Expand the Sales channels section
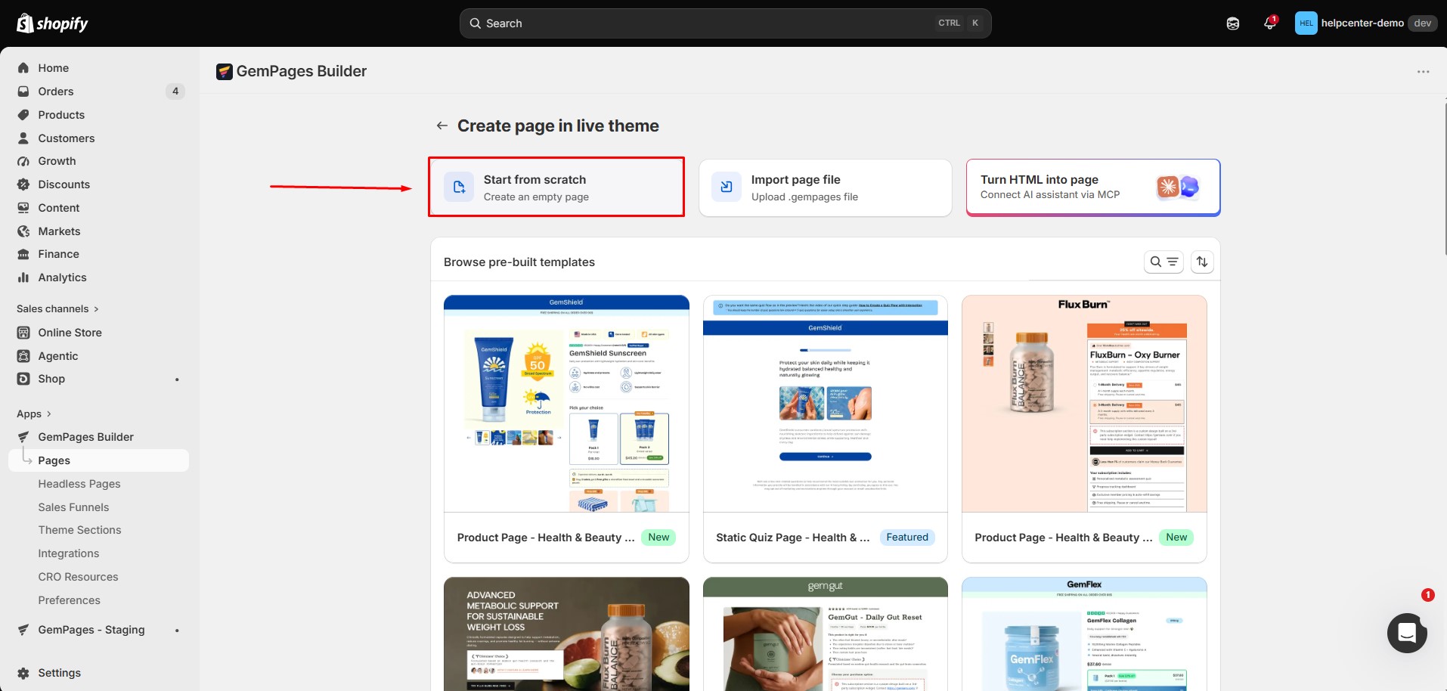This screenshot has width=1447, height=691. 58,308
